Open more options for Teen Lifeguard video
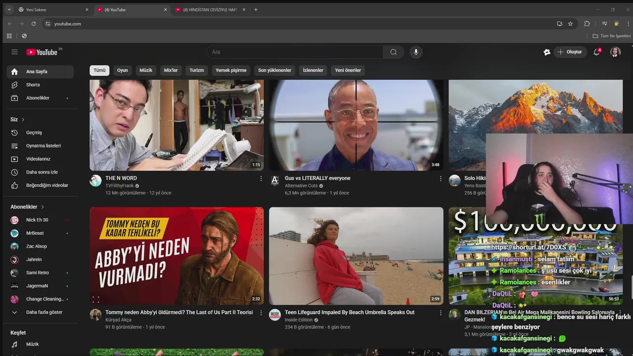The height and width of the screenshot is (356, 633). (x=441, y=313)
